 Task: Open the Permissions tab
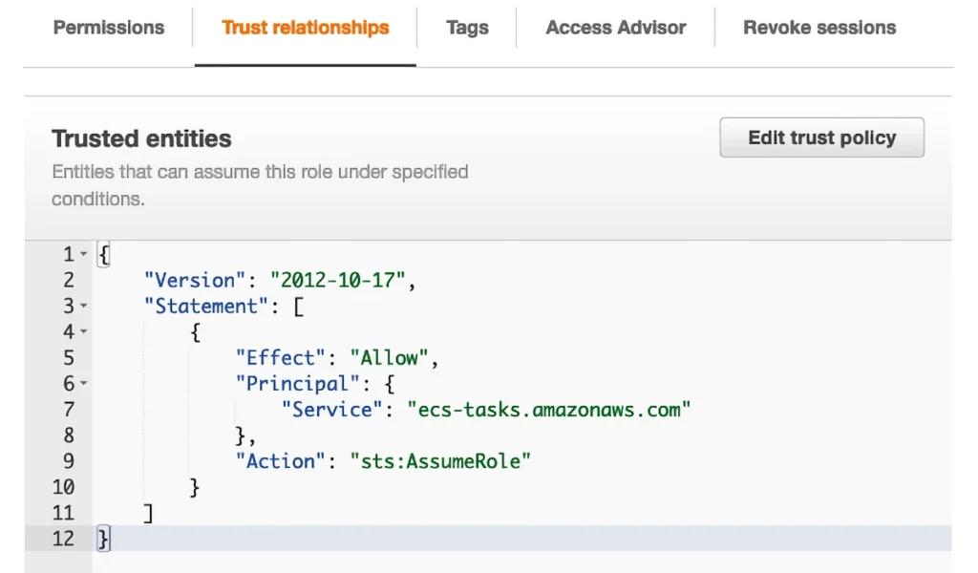[109, 28]
